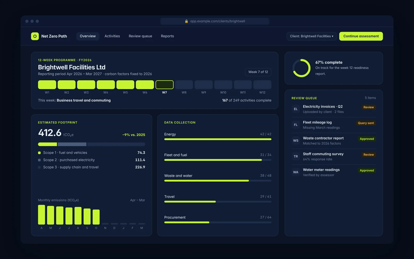Screen dimensions: 414x259
Task: Click the Scope 2 legend color dot
Action: coord(39,160)
